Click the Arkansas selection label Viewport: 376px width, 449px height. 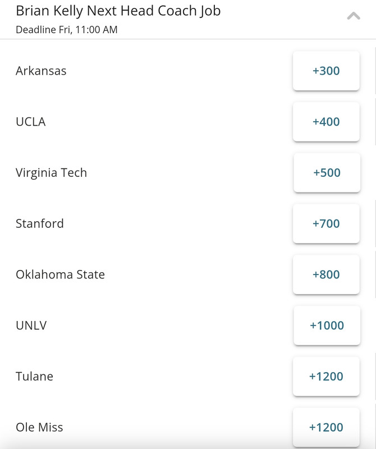(x=41, y=71)
